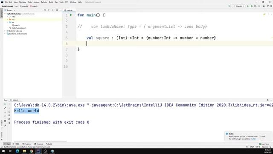Open MainKt run configuration dropdown

239,6
